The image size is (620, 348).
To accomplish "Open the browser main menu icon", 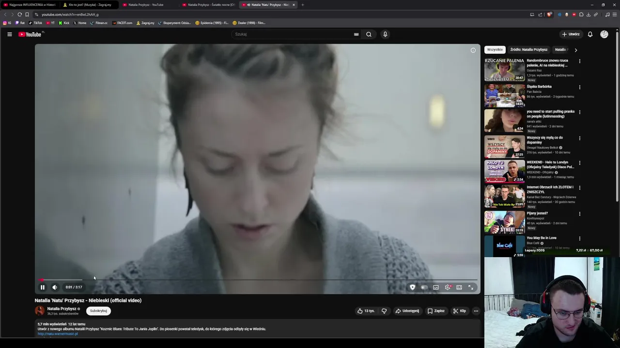I will (615, 14).
